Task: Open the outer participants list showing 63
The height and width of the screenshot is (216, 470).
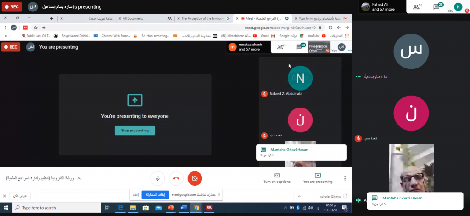Action: pyautogui.click(x=417, y=6)
